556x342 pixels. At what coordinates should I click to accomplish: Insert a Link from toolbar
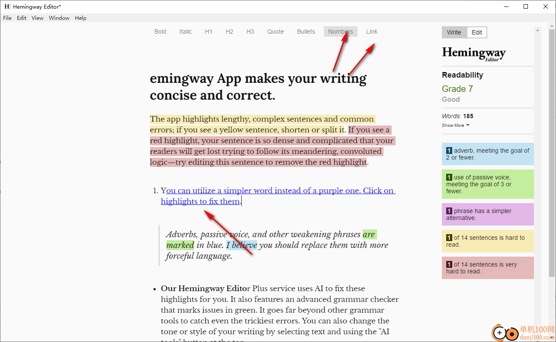point(372,31)
